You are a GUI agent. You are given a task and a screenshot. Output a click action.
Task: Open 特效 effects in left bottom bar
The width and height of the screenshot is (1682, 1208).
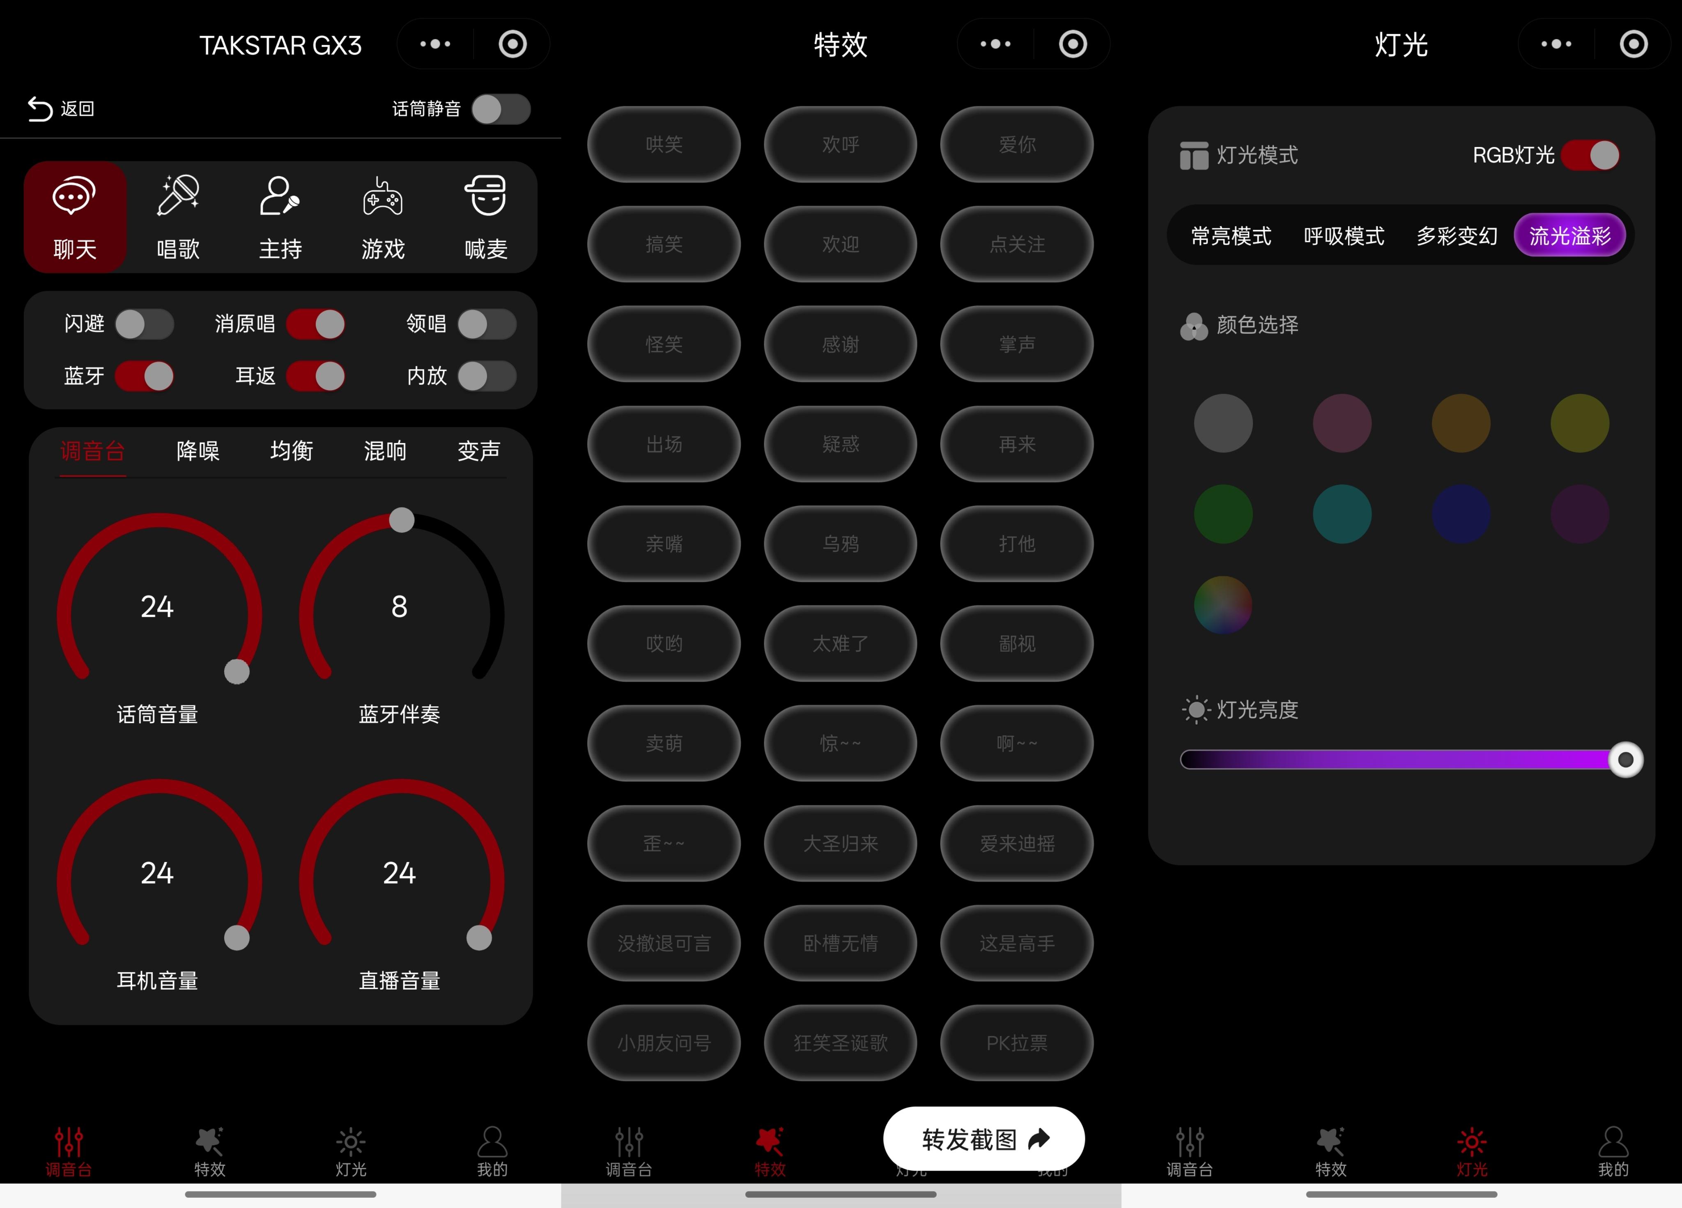pos(210,1151)
